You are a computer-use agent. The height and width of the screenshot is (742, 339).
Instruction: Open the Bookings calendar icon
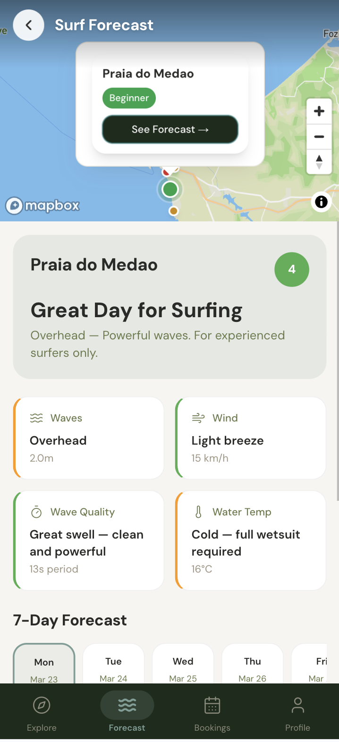(212, 704)
